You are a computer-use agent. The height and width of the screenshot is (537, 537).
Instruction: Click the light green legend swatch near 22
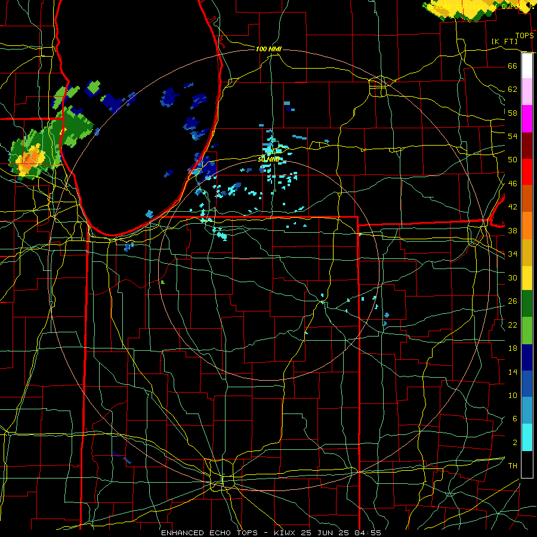(x=527, y=331)
